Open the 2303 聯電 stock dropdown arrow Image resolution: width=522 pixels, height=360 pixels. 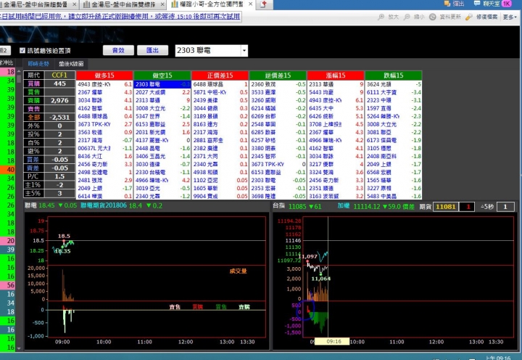(x=244, y=51)
